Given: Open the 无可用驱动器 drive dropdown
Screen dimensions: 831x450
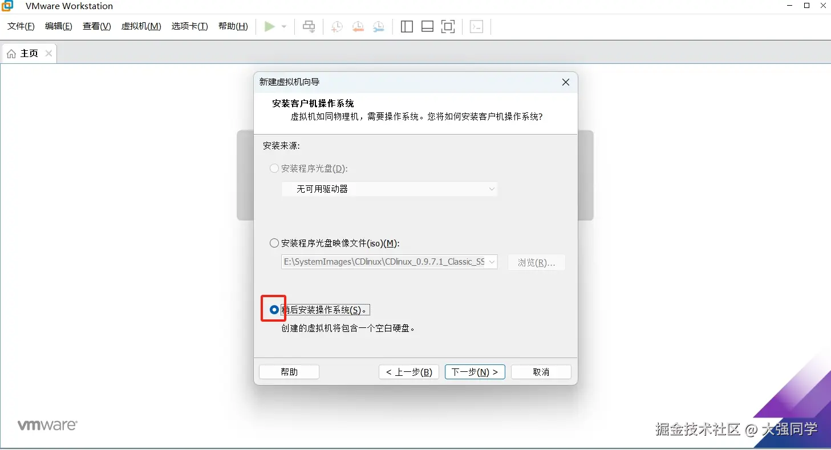Looking at the screenshot, I should [x=390, y=189].
